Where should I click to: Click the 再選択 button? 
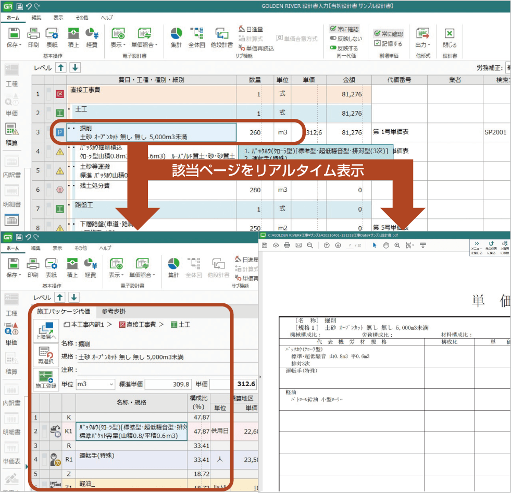coord(46,355)
